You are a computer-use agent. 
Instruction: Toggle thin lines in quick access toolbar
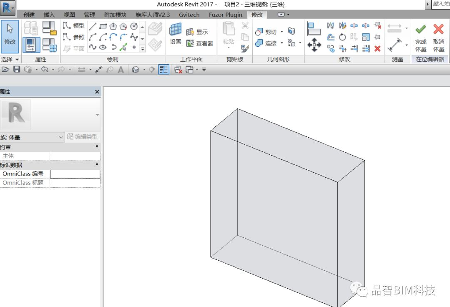[163, 70]
